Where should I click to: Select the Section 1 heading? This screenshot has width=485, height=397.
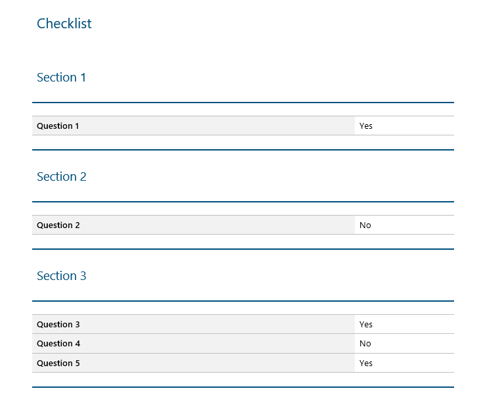(x=61, y=78)
